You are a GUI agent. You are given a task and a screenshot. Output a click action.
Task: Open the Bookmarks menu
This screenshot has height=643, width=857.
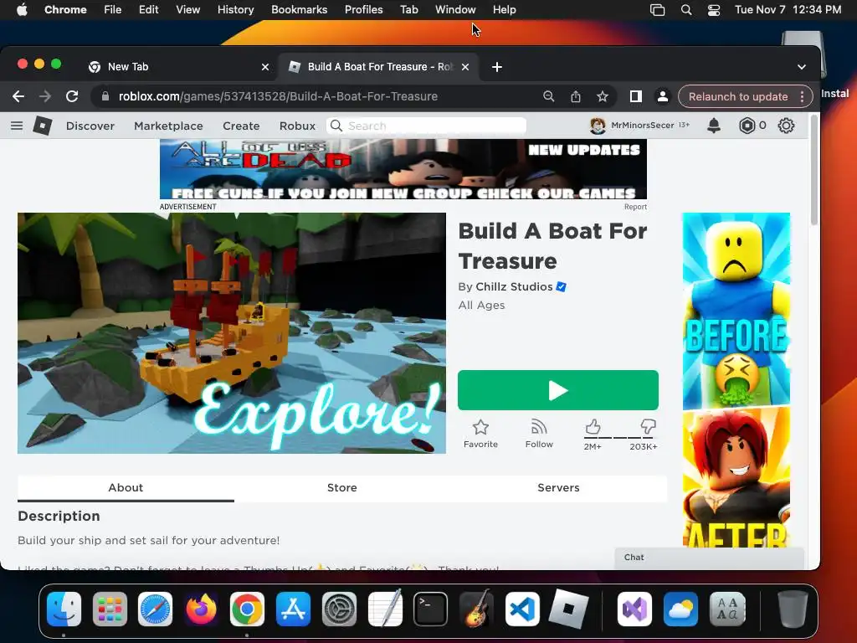click(x=299, y=9)
